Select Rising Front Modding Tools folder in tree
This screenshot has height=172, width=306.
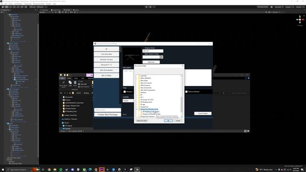pyautogui.click(x=149, y=109)
